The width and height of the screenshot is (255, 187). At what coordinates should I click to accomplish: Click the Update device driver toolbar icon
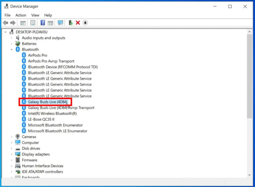tap(71, 23)
